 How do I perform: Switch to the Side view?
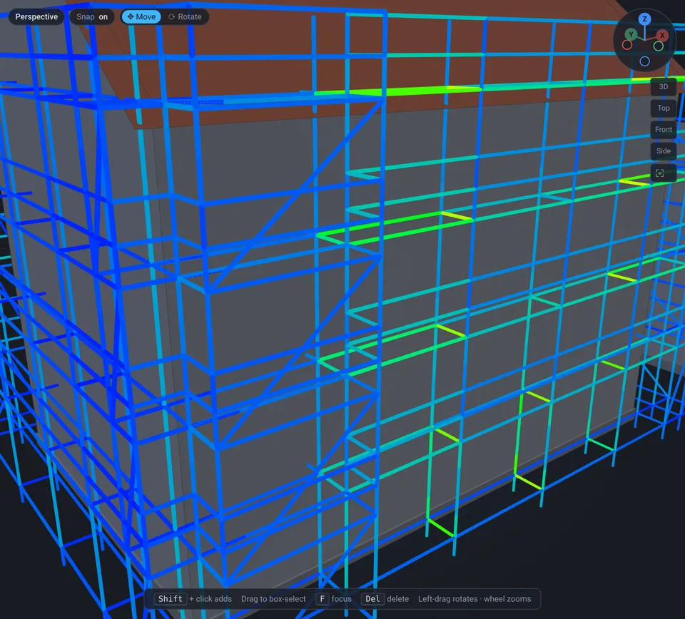click(x=663, y=150)
